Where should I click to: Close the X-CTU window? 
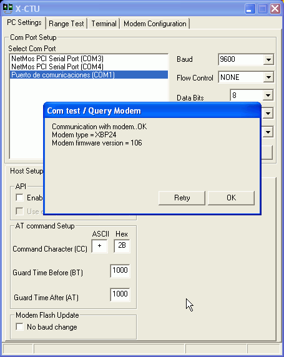click(275, 9)
